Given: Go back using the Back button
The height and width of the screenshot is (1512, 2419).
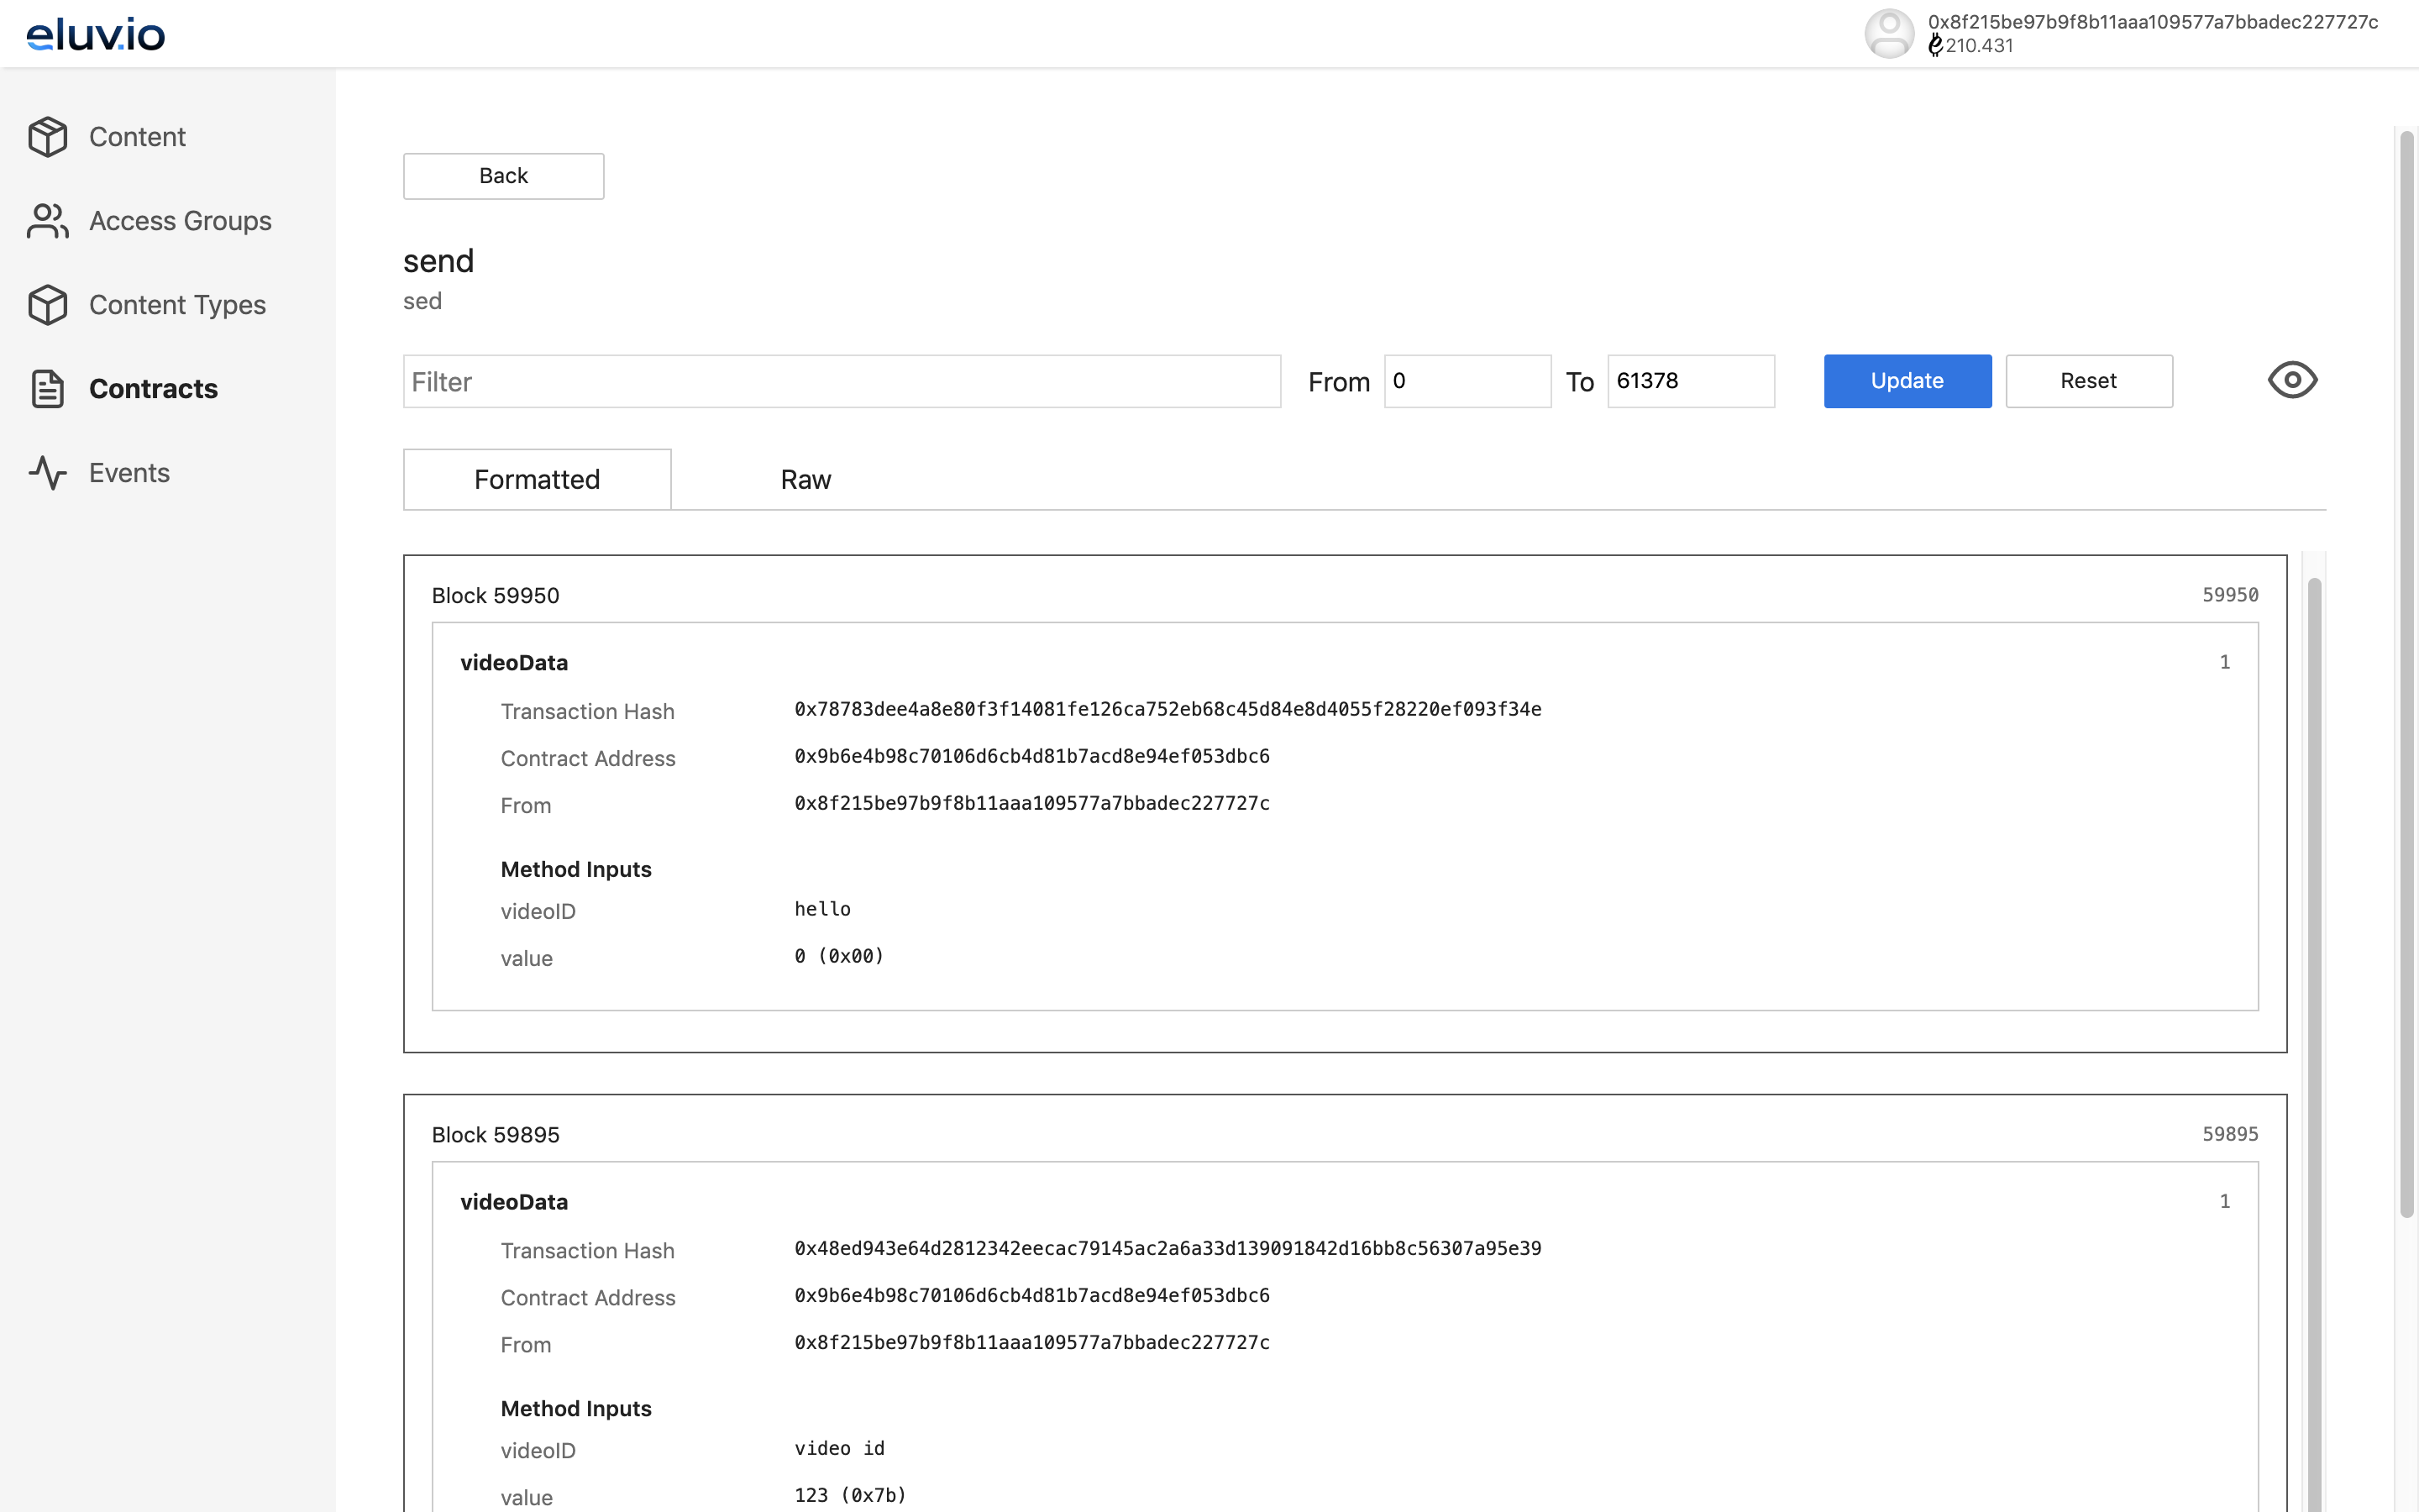Looking at the screenshot, I should (x=503, y=176).
